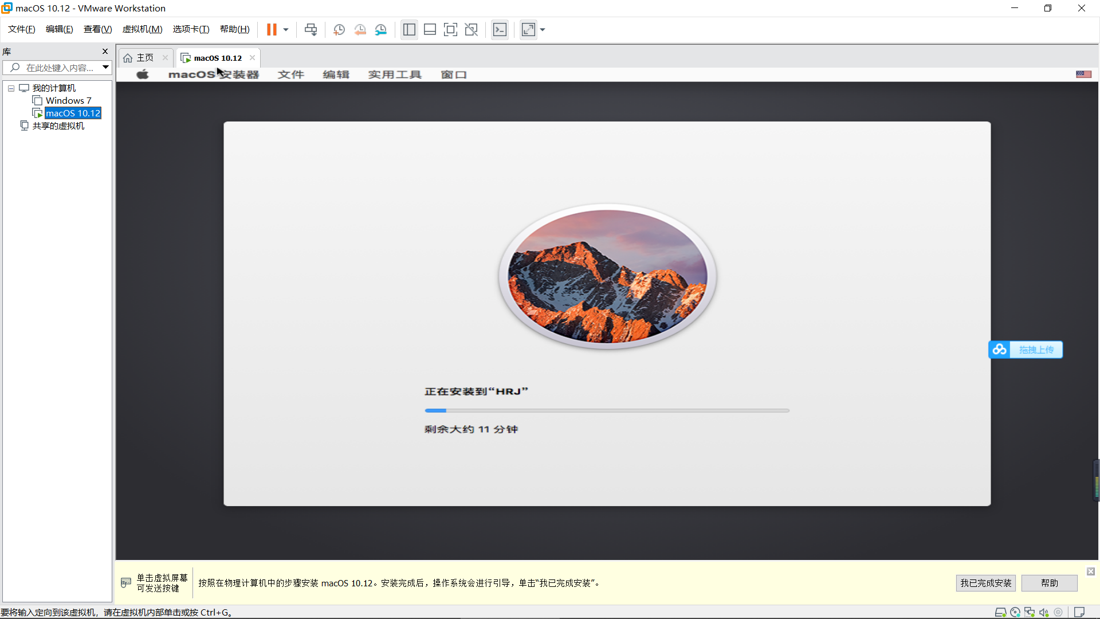Click the 我已完成安装 button

(985, 583)
